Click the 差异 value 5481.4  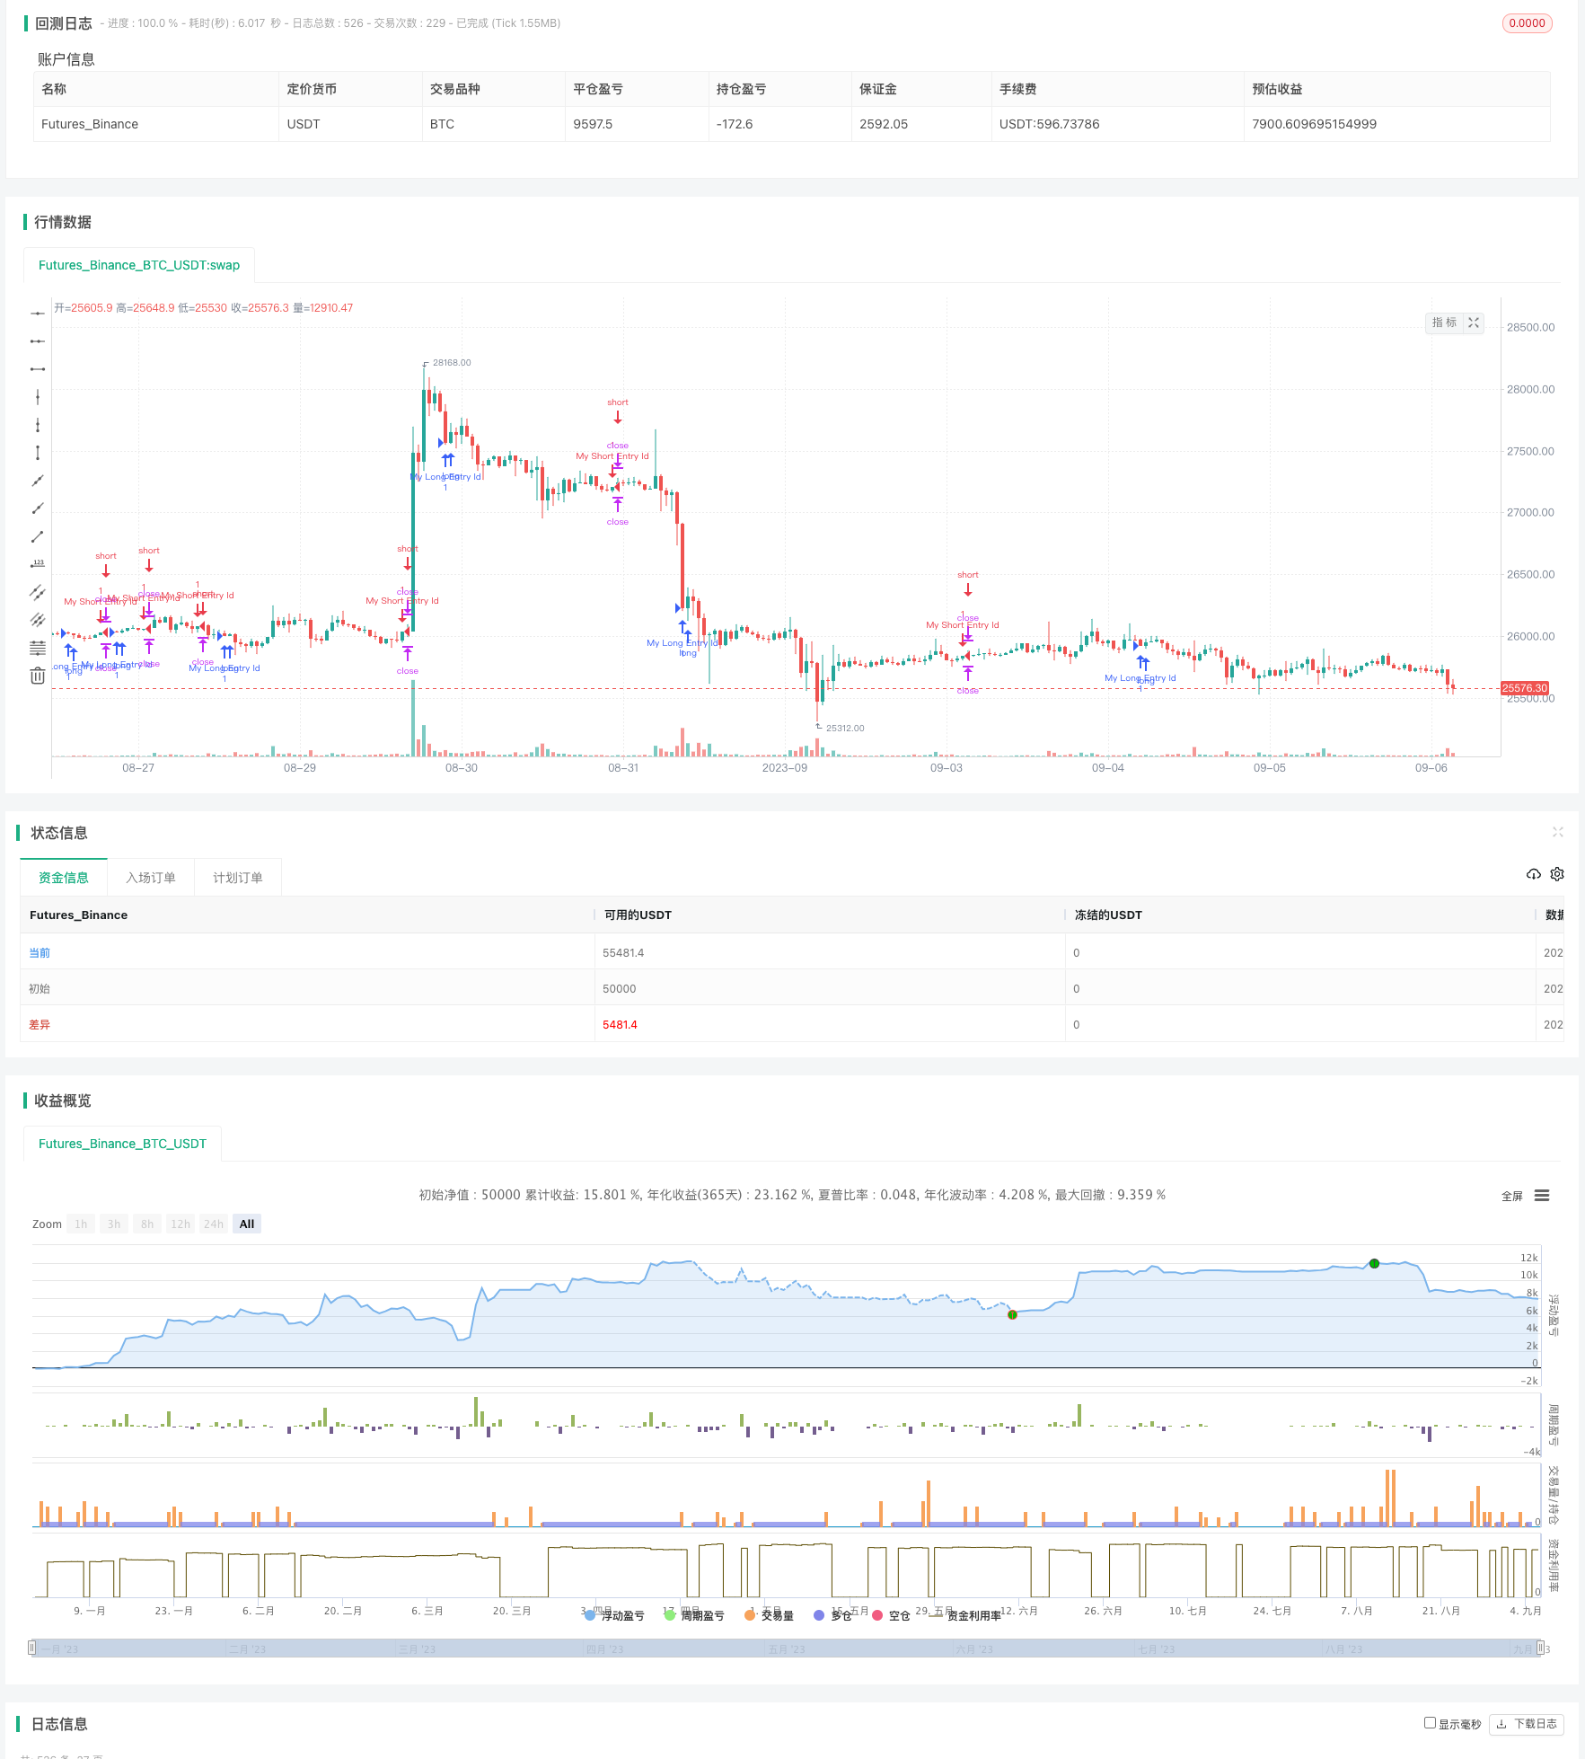pos(620,1024)
